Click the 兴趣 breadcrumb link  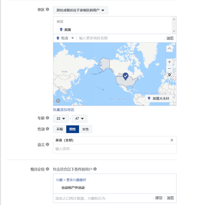[59, 180]
